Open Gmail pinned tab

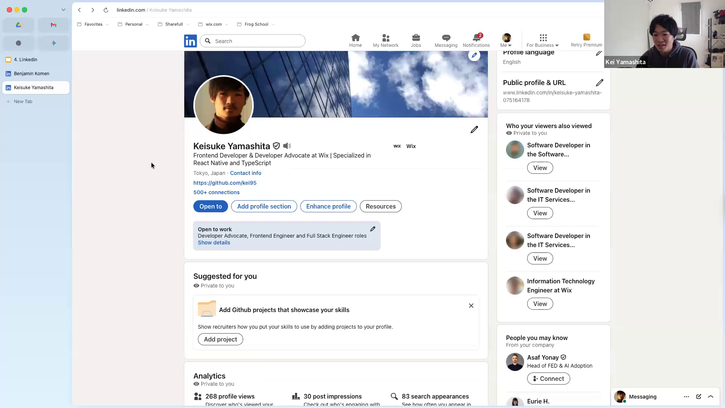click(54, 25)
